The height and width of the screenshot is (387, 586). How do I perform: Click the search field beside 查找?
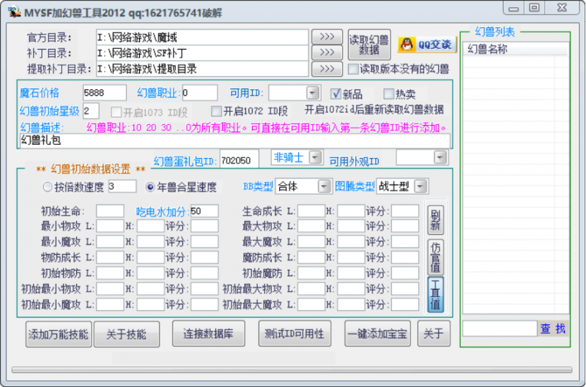click(x=500, y=328)
